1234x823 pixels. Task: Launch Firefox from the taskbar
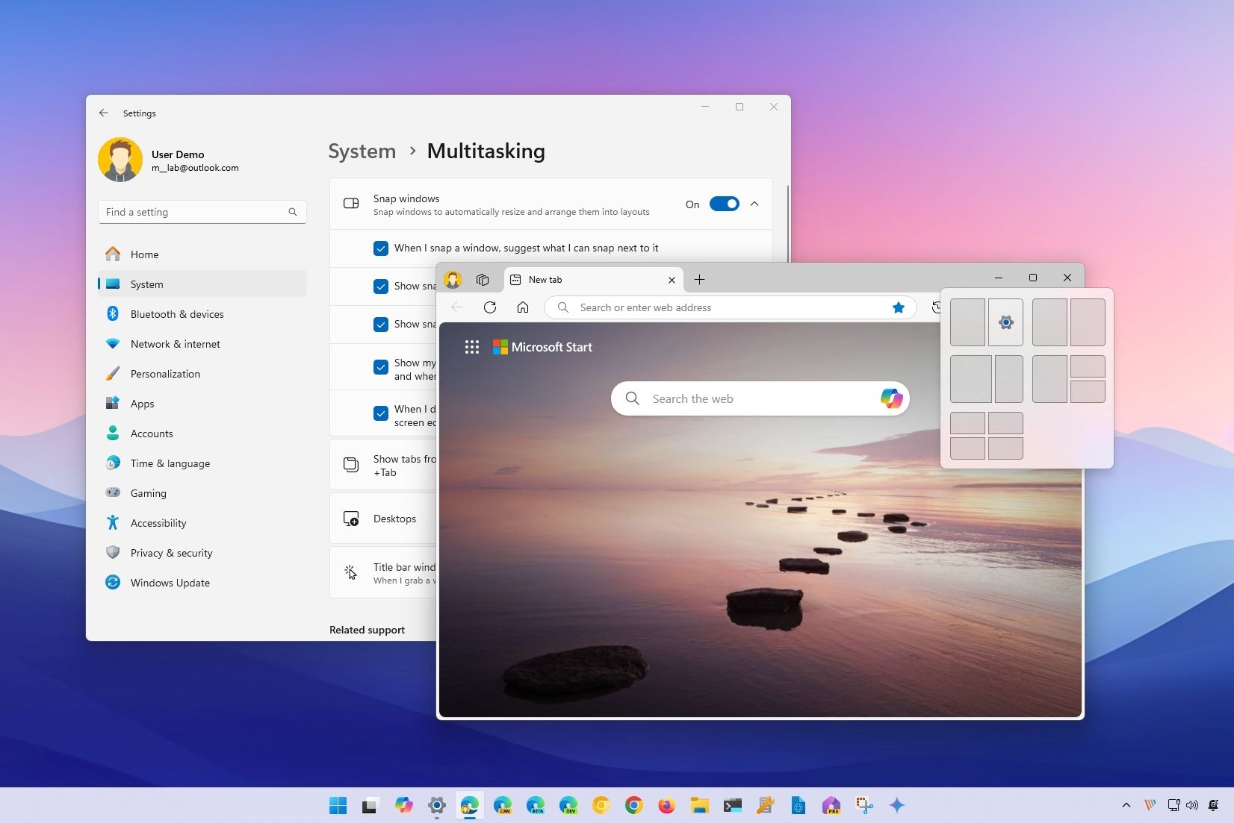point(665,806)
